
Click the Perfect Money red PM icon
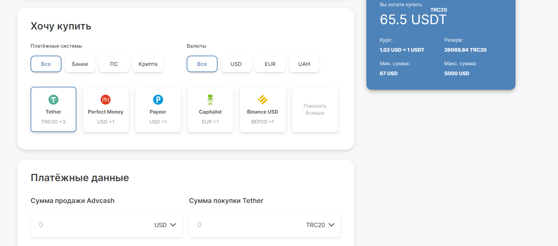[x=106, y=100]
